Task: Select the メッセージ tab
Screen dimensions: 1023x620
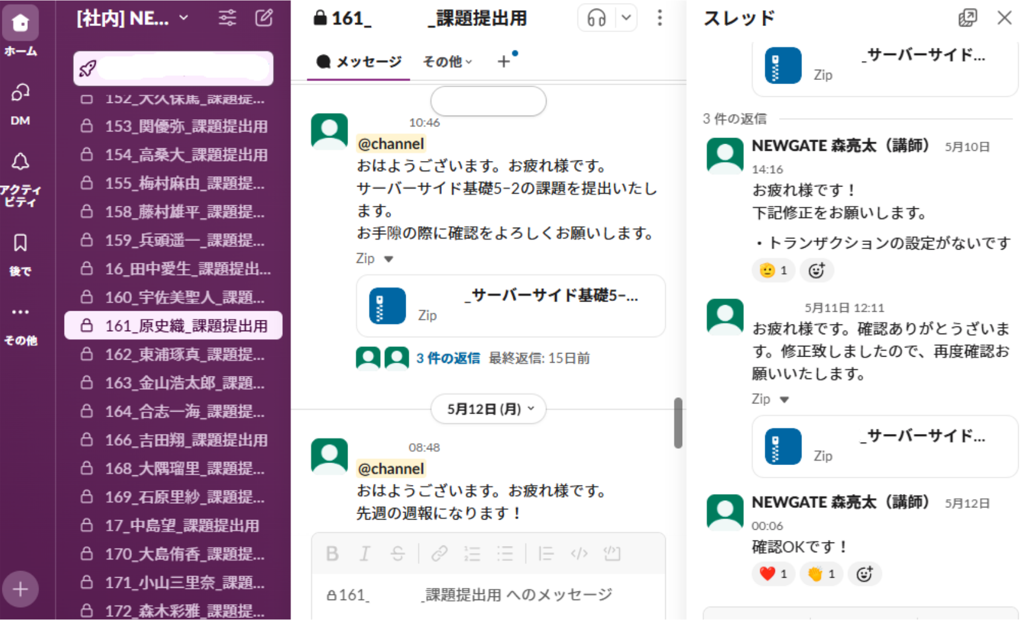Action: pos(358,61)
